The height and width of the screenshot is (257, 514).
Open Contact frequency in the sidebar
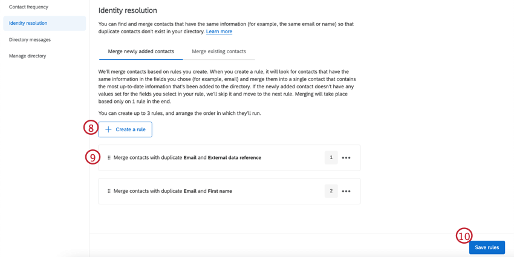pyautogui.click(x=28, y=7)
